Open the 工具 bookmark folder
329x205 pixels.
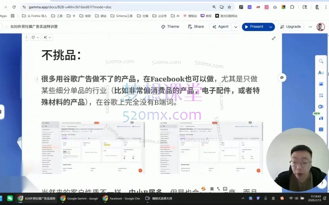click(x=57, y=16)
